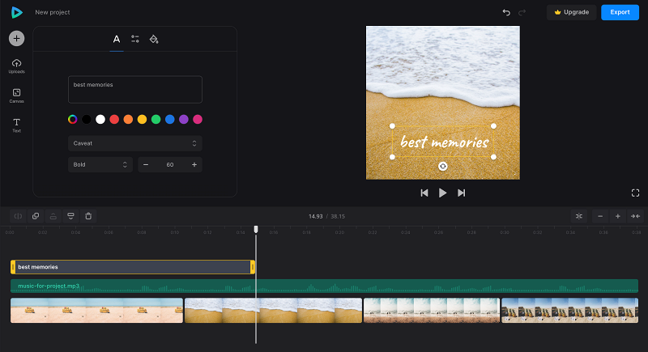Image resolution: width=648 pixels, height=352 pixels.
Task: Select the red color swatch
Action: point(114,119)
